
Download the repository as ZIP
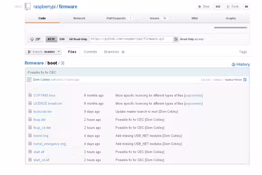35,39
